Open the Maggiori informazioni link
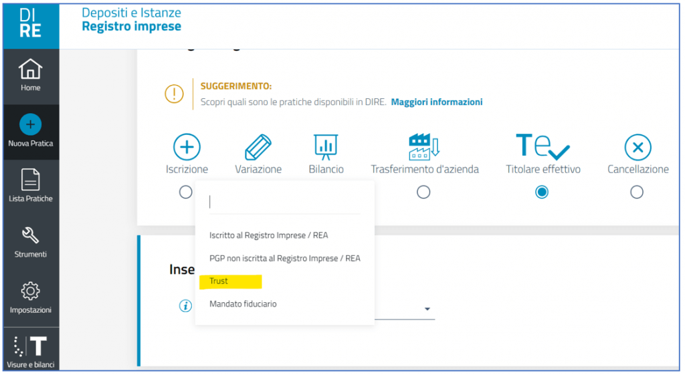The image size is (685, 375). click(436, 102)
